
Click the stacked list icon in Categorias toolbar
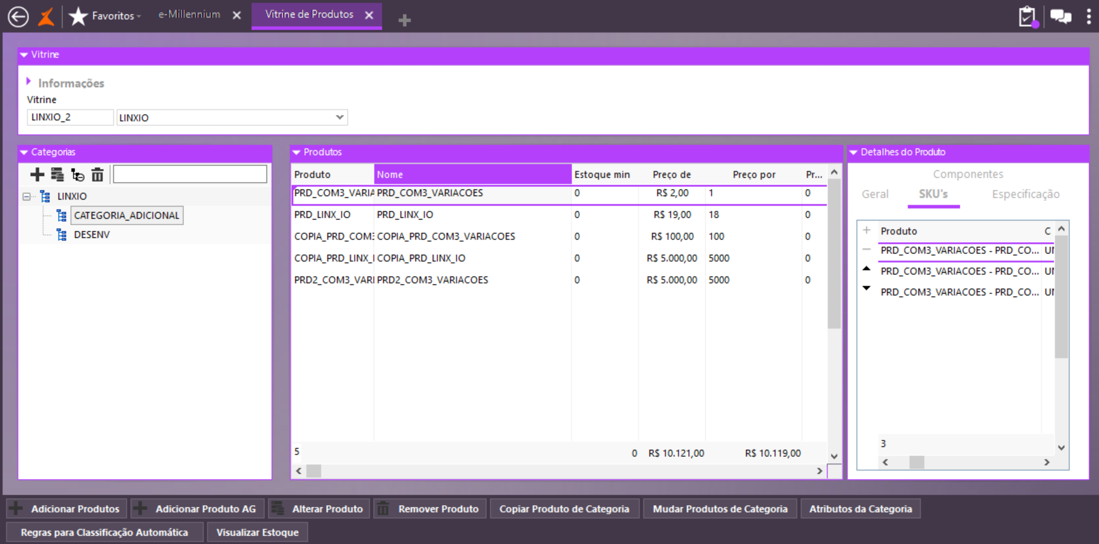(57, 174)
